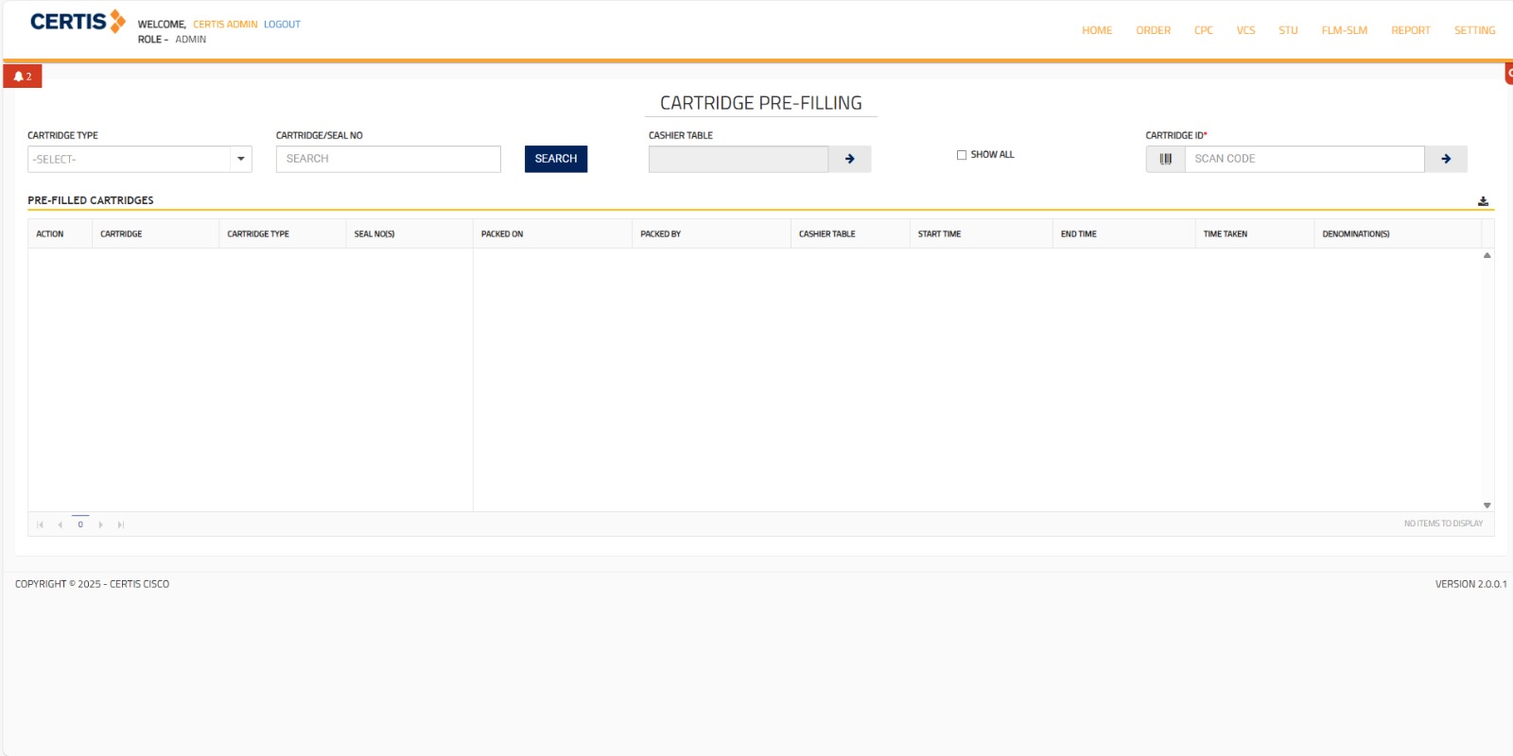Open the ORDER menu
Image resolution: width=1513 pixels, height=756 pixels.
[1153, 30]
